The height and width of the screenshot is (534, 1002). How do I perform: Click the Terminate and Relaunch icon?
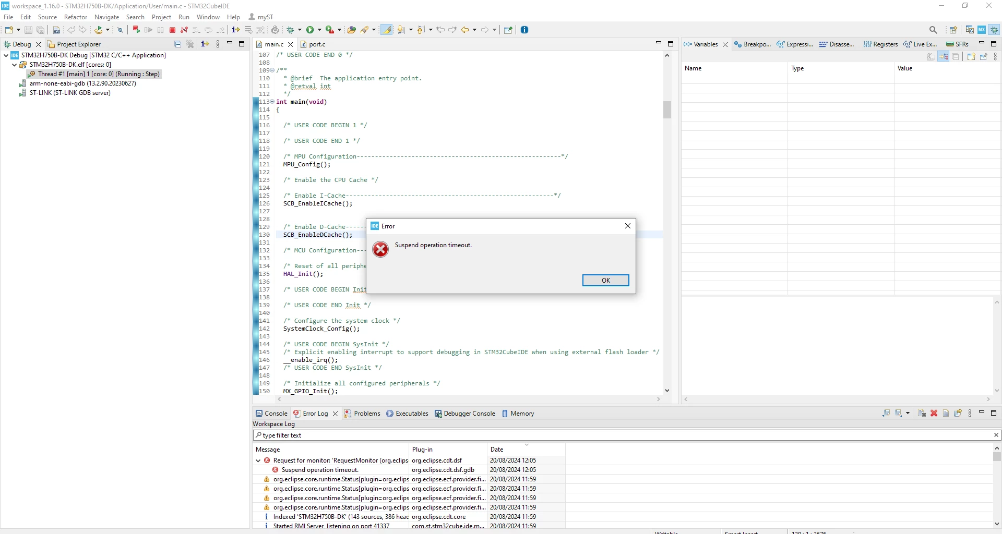pyautogui.click(x=136, y=30)
